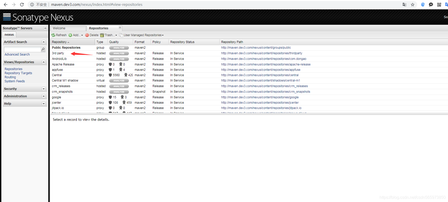Select the Repositories tab
This screenshot has height=202, width=448.
click(104, 28)
